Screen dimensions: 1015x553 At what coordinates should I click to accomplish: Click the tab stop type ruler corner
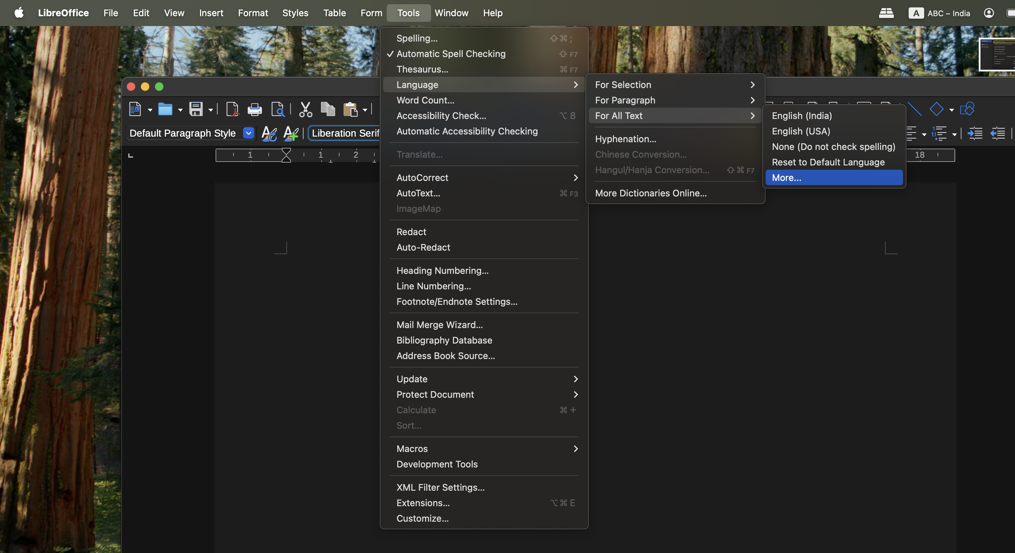pos(131,156)
